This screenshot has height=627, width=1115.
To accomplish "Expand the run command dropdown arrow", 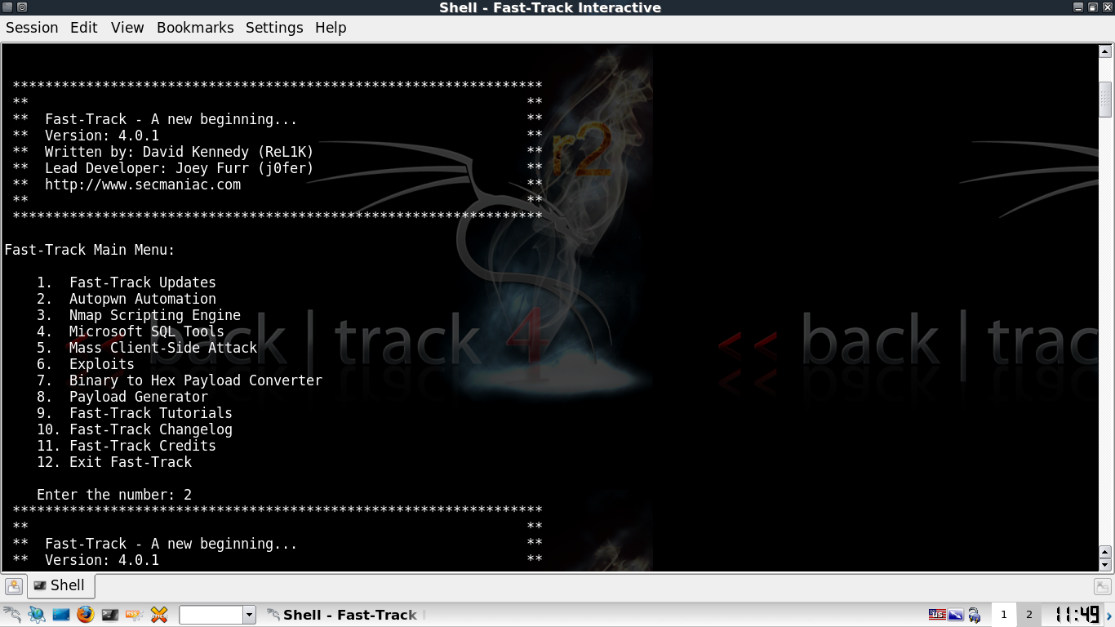I will click(x=250, y=615).
